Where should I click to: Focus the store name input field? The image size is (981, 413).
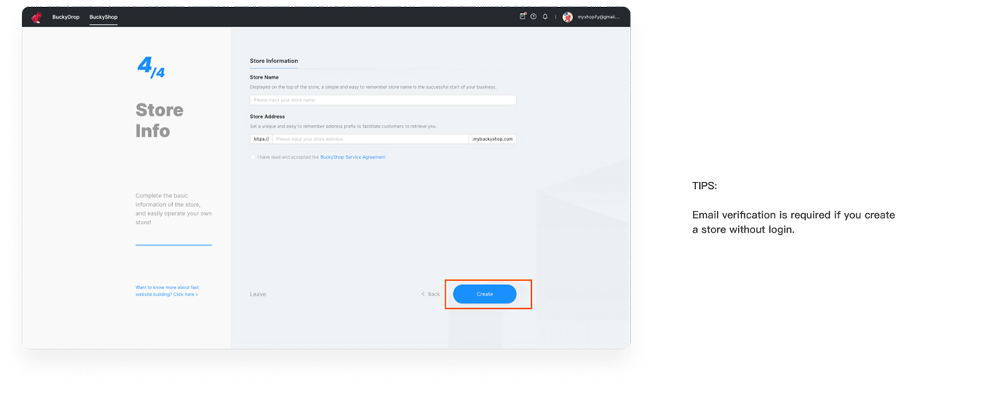(x=383, y=100)
